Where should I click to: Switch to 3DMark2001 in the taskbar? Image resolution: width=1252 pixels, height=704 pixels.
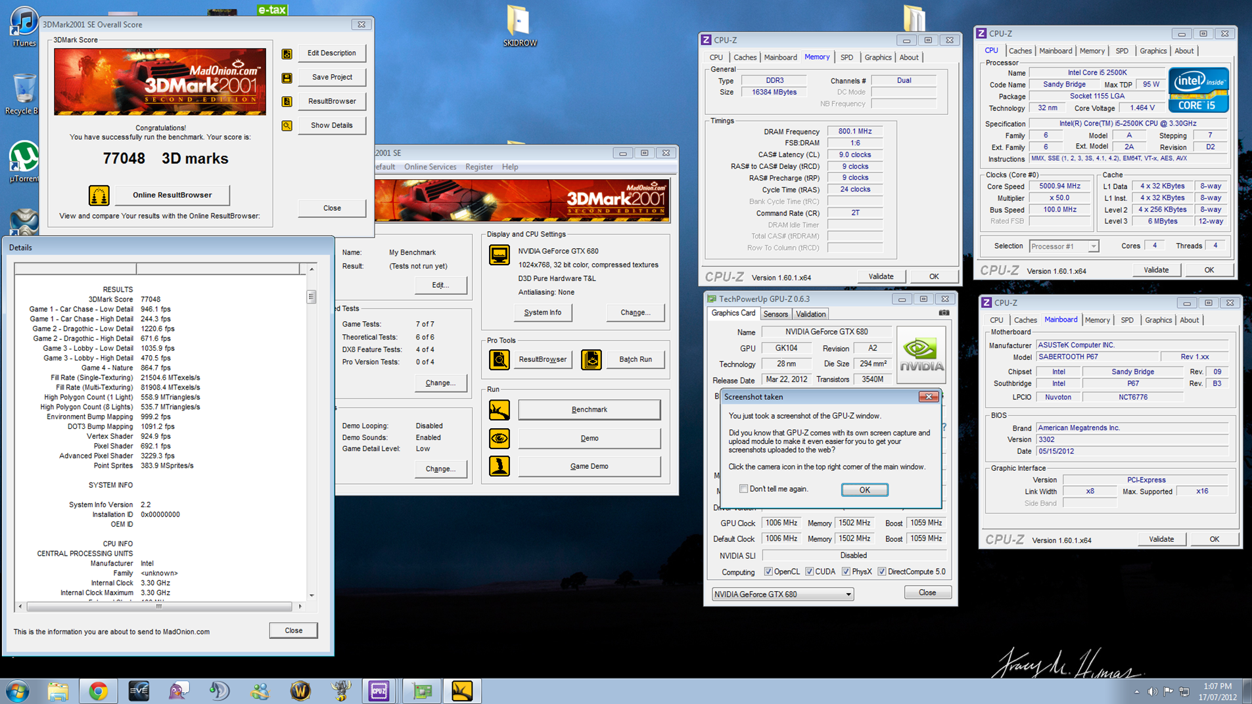click(x=462, y=691)
